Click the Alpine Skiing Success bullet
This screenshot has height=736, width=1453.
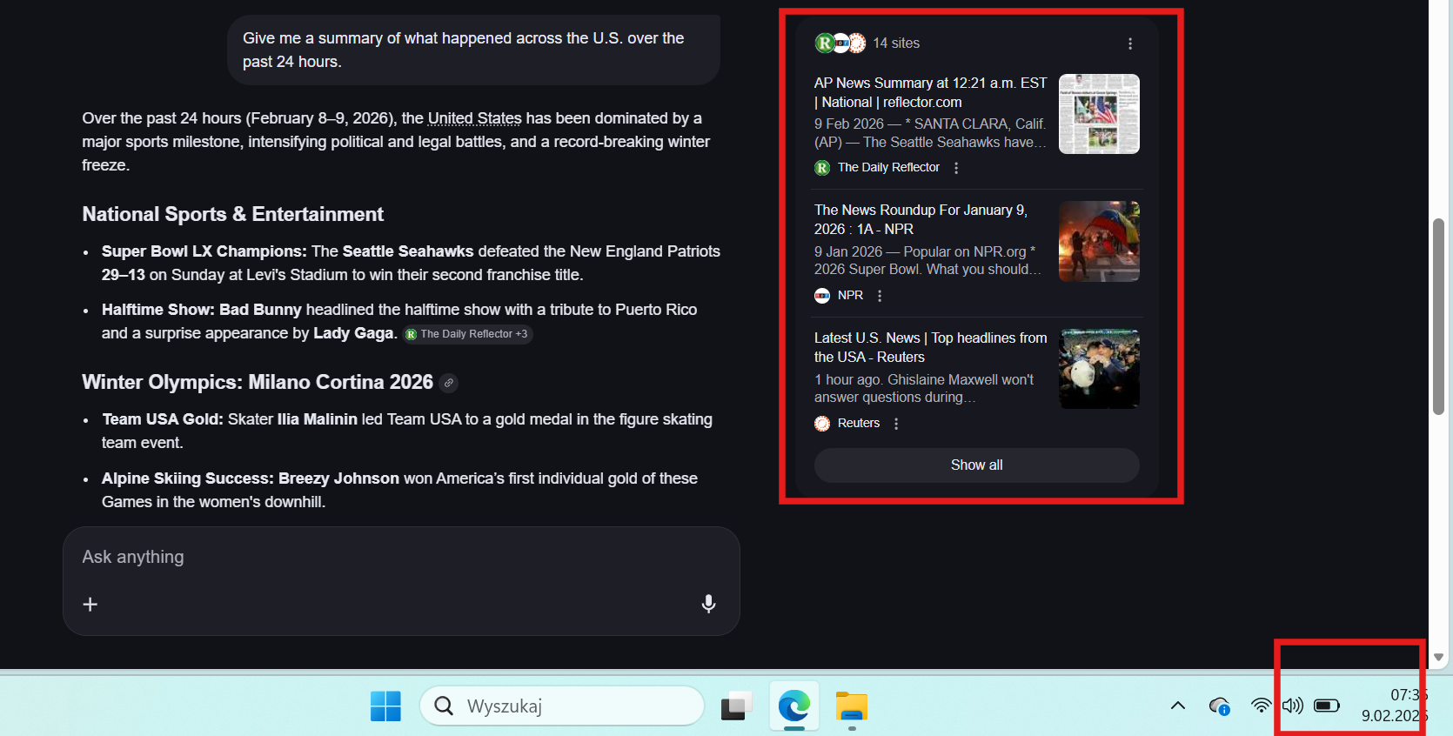pyautogui.click(x=399, y=490)
